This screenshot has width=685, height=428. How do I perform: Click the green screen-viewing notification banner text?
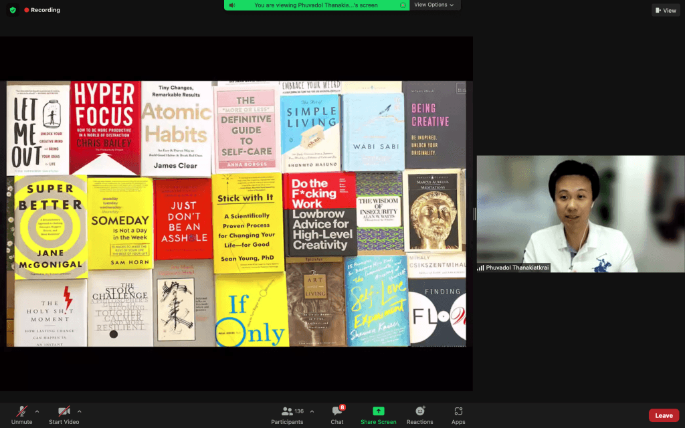[316, 5]
